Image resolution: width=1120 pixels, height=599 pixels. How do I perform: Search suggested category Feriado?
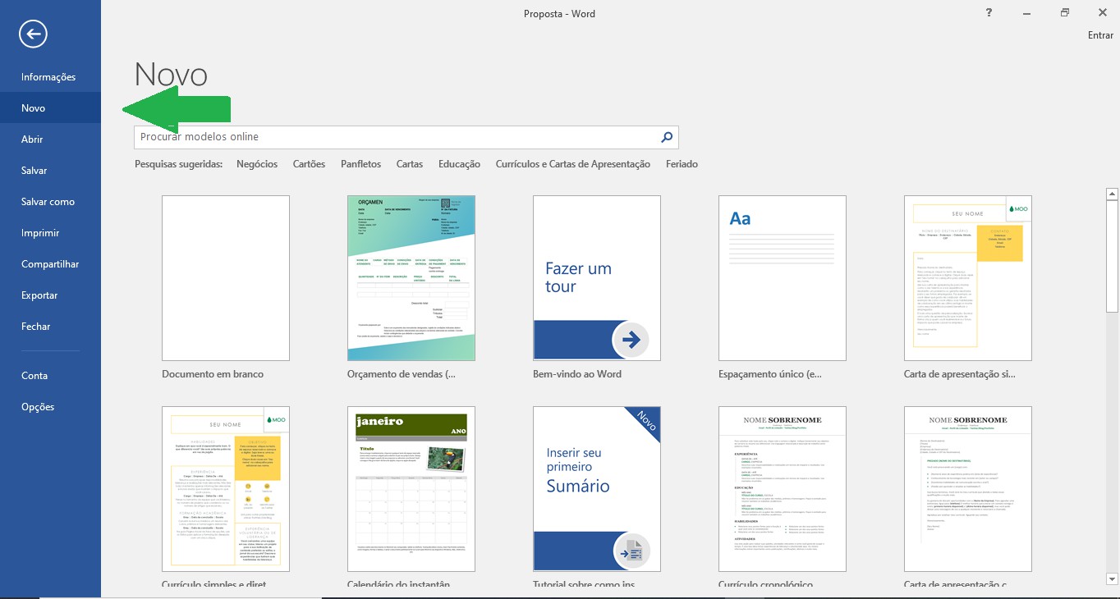tap(682, 164)
